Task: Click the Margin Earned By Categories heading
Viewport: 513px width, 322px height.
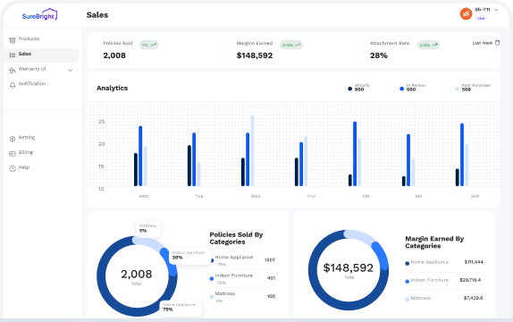Action: tap(434, 242)
